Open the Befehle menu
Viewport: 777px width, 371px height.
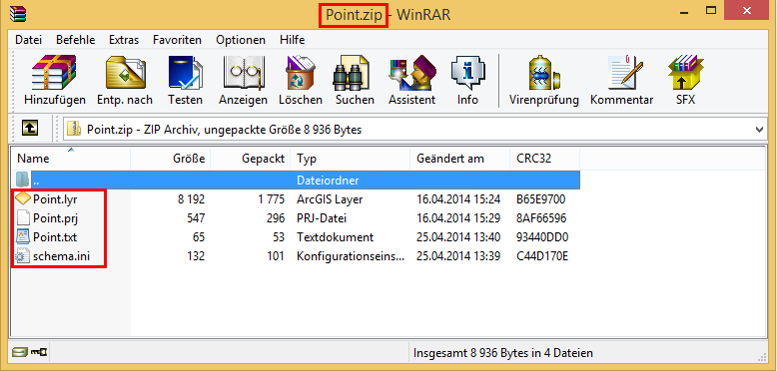(x=75, y=40)
